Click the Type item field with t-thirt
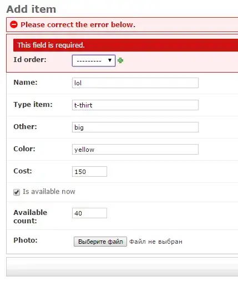The width and height of the screenshot is (238, 282). pyautogui.click(x=135, y=105)
